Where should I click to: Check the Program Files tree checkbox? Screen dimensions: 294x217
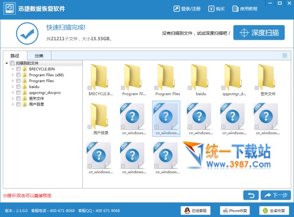[19, 81]
